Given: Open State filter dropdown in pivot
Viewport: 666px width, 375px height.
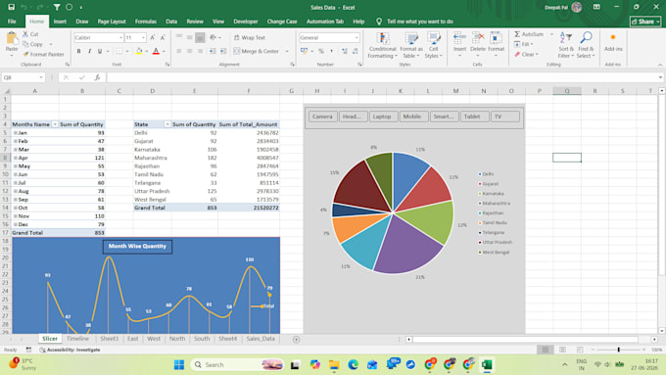Looking at the screenshot, I should tap(167, 124).
